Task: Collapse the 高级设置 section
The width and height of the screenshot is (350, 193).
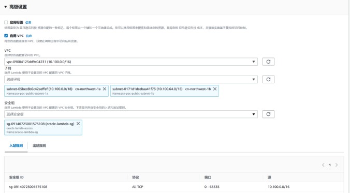Action: click(x=6, y=7)
